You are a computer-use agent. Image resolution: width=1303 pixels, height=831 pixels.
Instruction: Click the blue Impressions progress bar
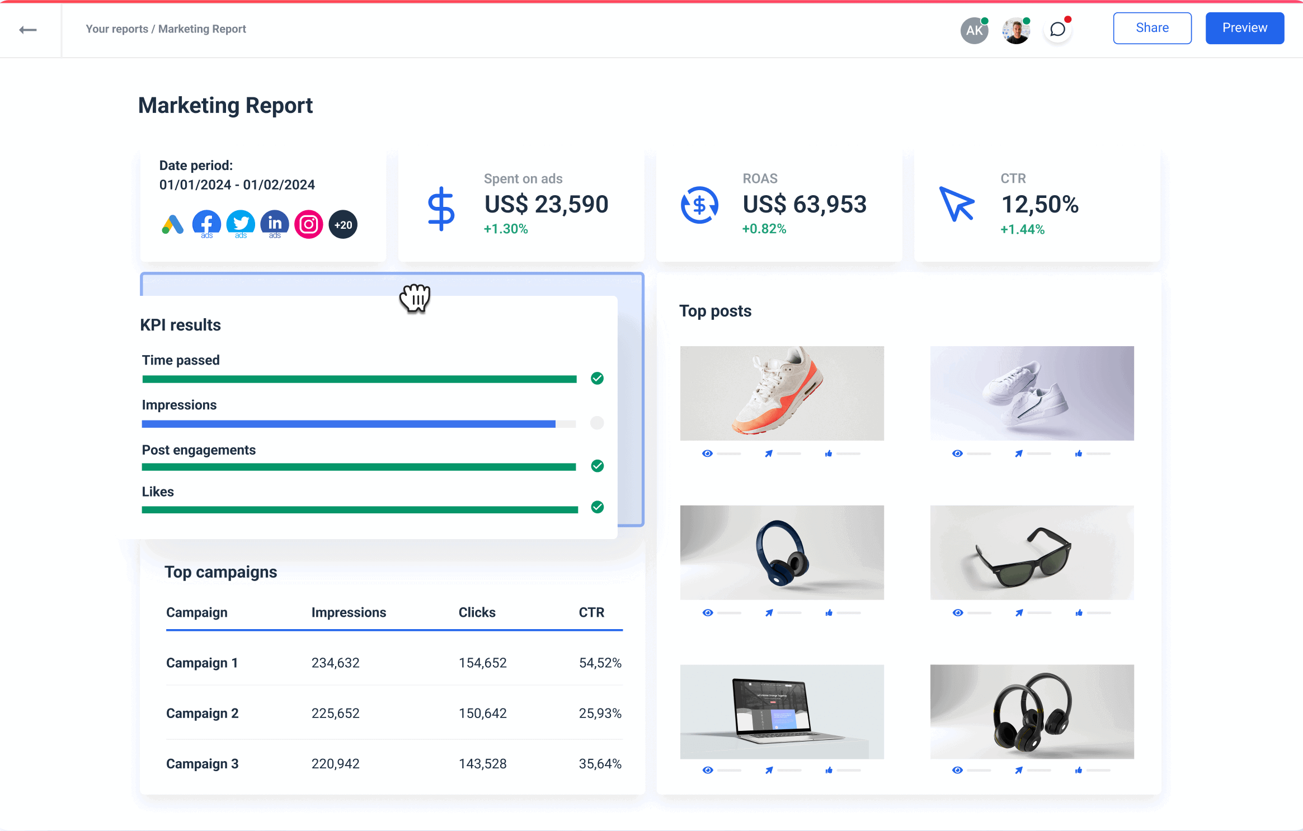point(347,423)
